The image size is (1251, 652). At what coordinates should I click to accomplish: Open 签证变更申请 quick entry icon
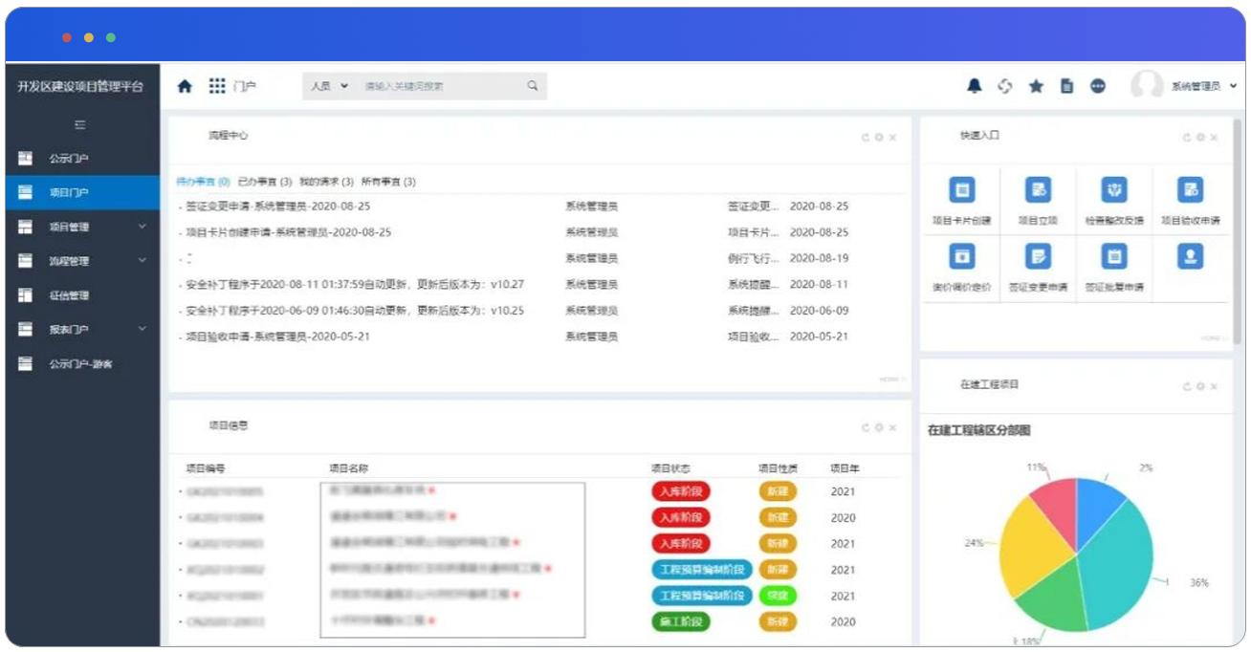click(1038, 257)
